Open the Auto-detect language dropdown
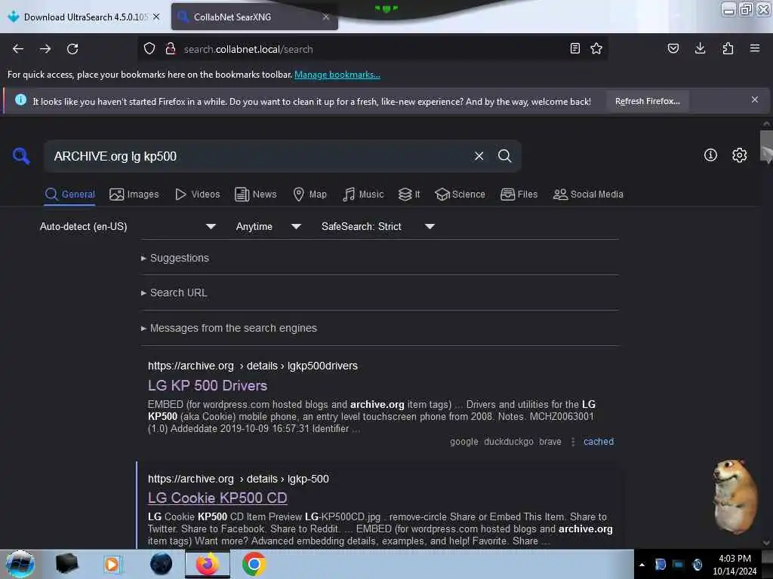The image size is (773, 579). coord(128,226)
